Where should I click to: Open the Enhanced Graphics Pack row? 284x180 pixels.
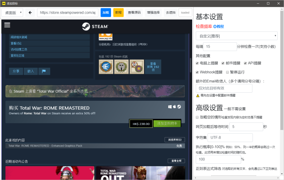tap(95, 146)
